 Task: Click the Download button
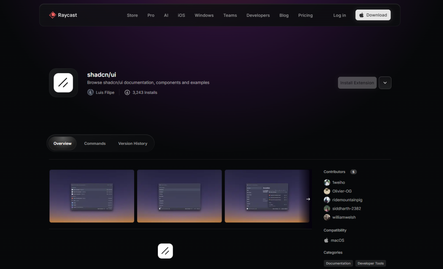coord(373,15)
